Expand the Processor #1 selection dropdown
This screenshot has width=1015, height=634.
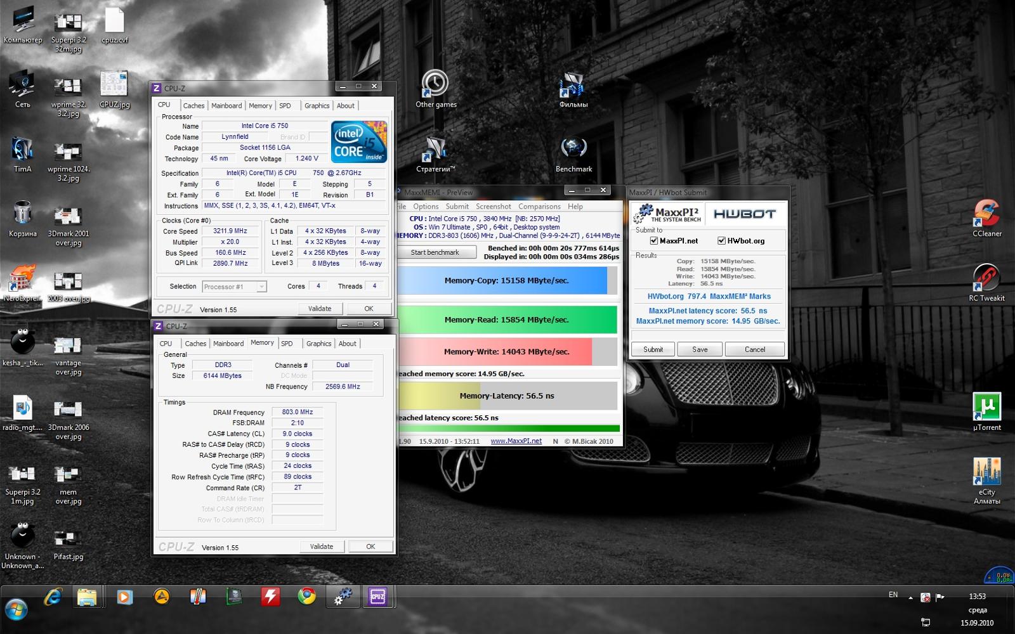[x=261, y=287]
